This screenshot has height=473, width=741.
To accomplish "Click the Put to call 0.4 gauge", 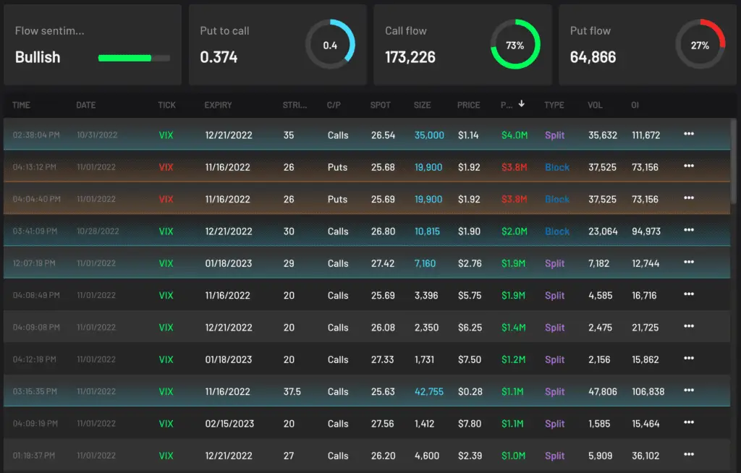I will point(330,44).
